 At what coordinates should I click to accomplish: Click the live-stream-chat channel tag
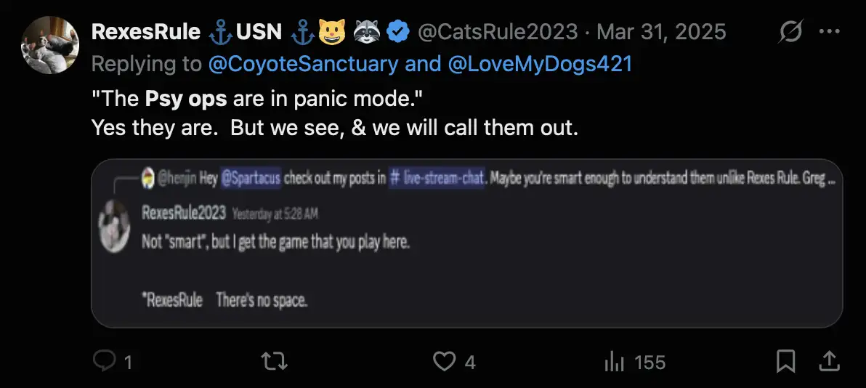click(x=437, y=180)
